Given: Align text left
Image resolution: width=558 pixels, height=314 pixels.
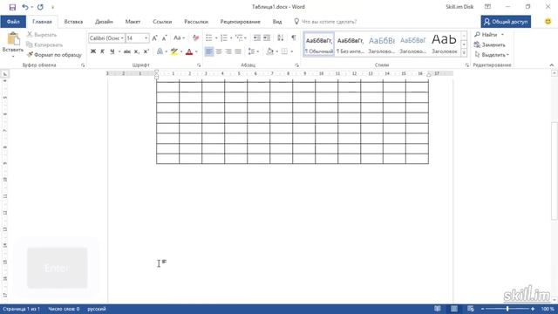Looking at the screenshot, I should (209, 51).
